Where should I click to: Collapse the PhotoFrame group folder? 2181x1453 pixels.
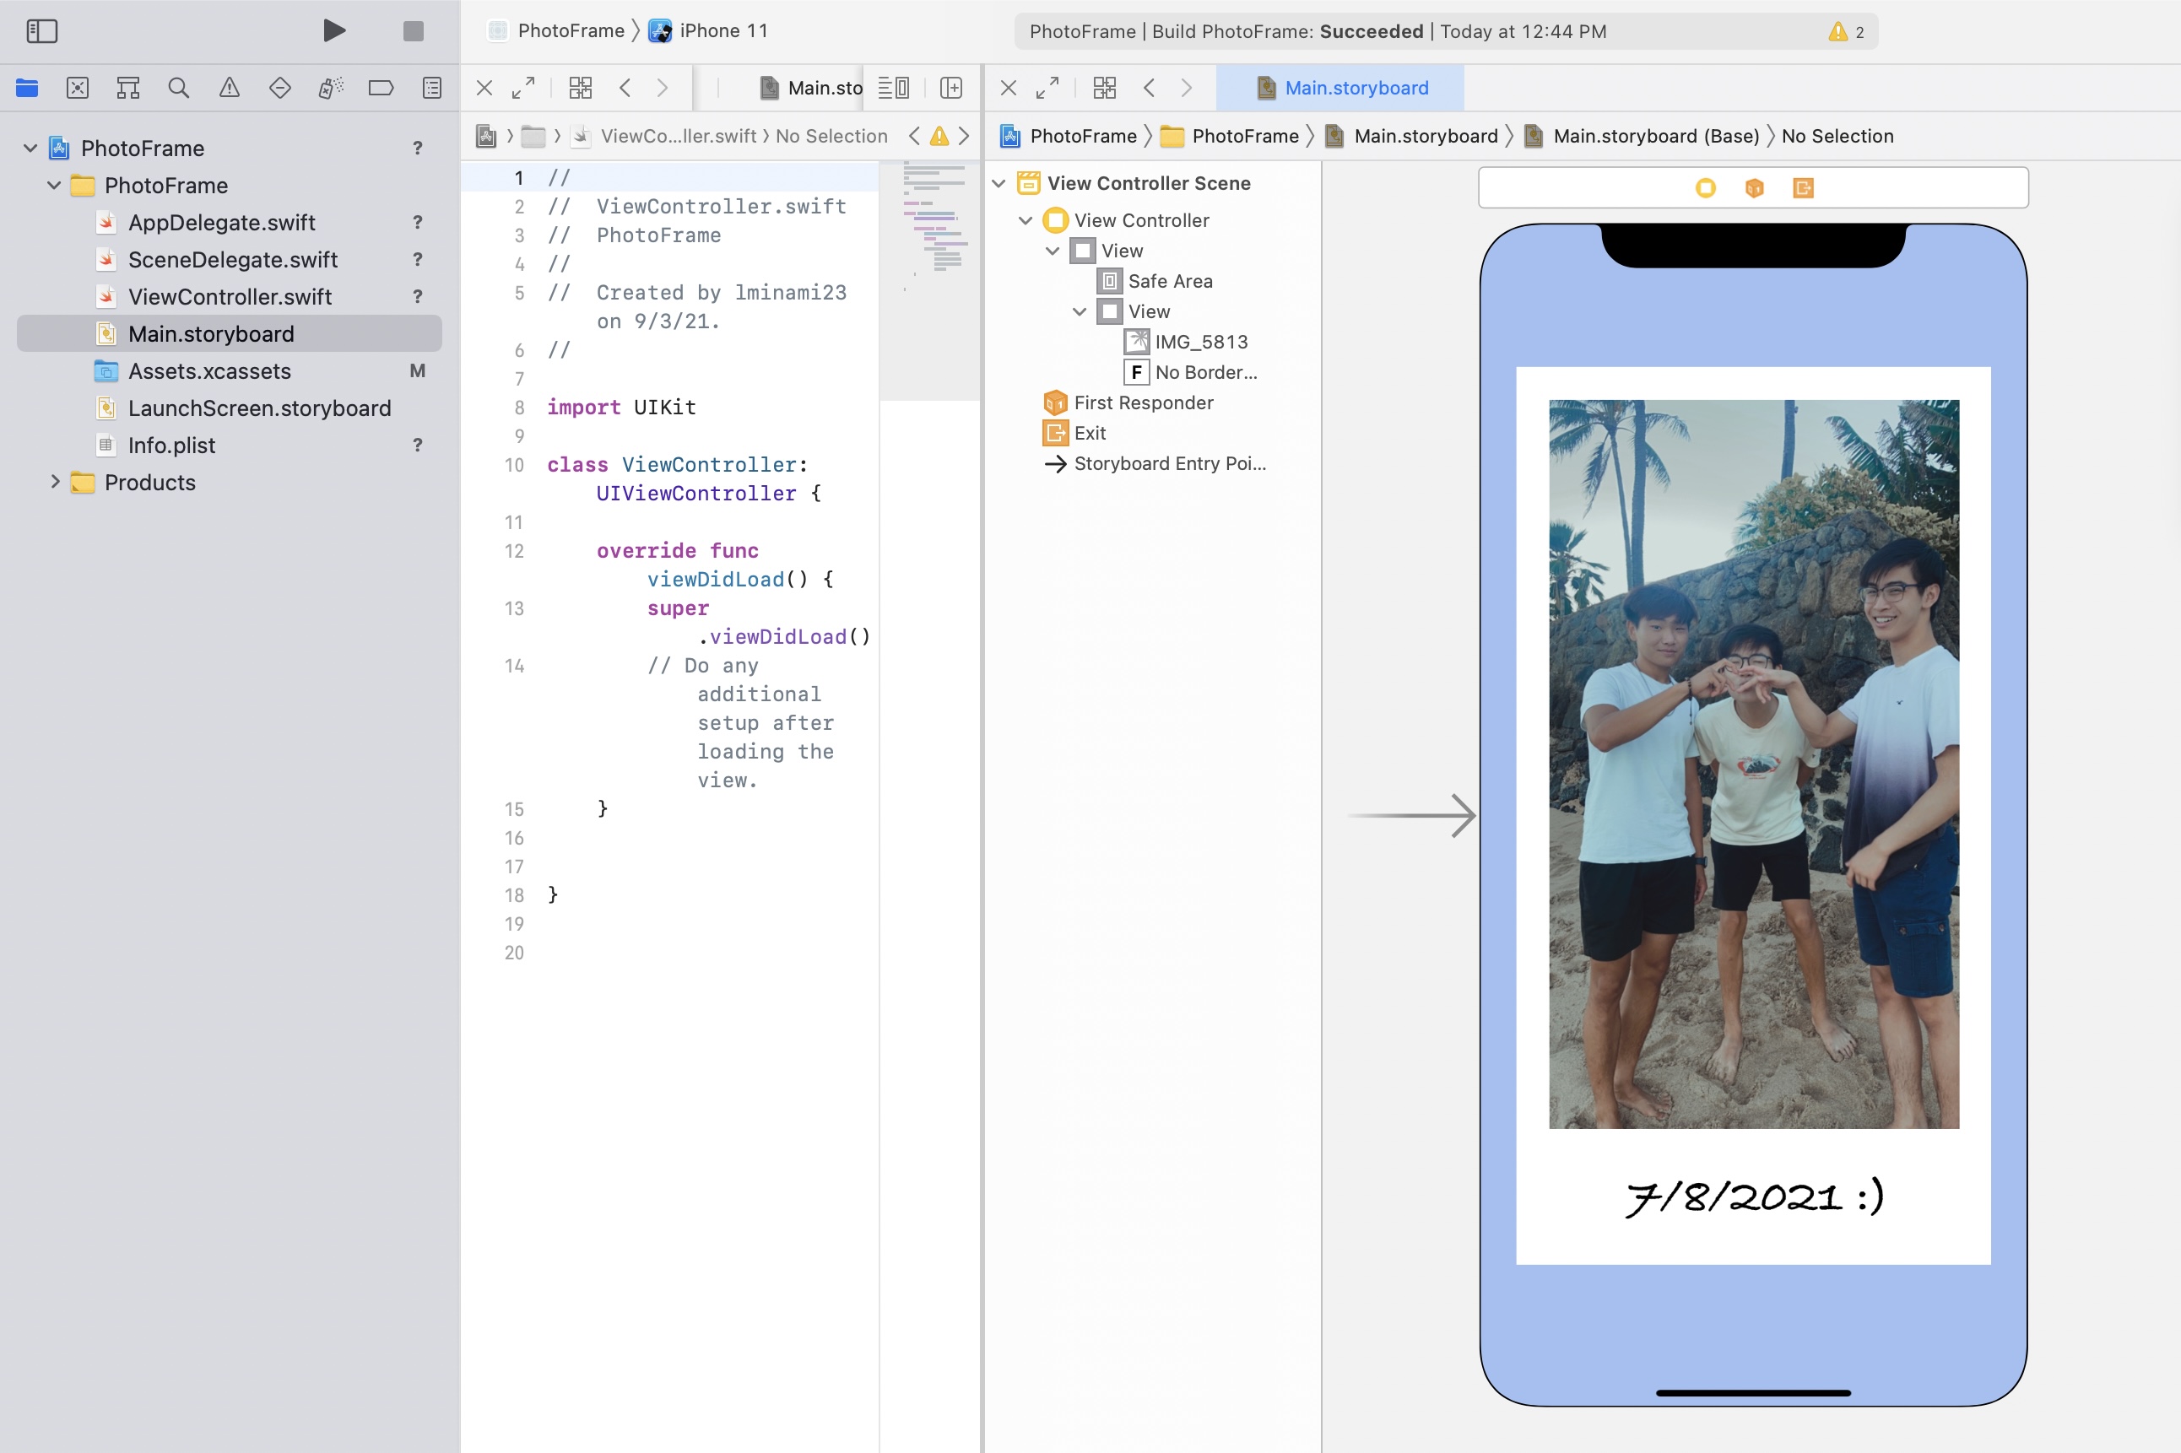tap(55, 186)
